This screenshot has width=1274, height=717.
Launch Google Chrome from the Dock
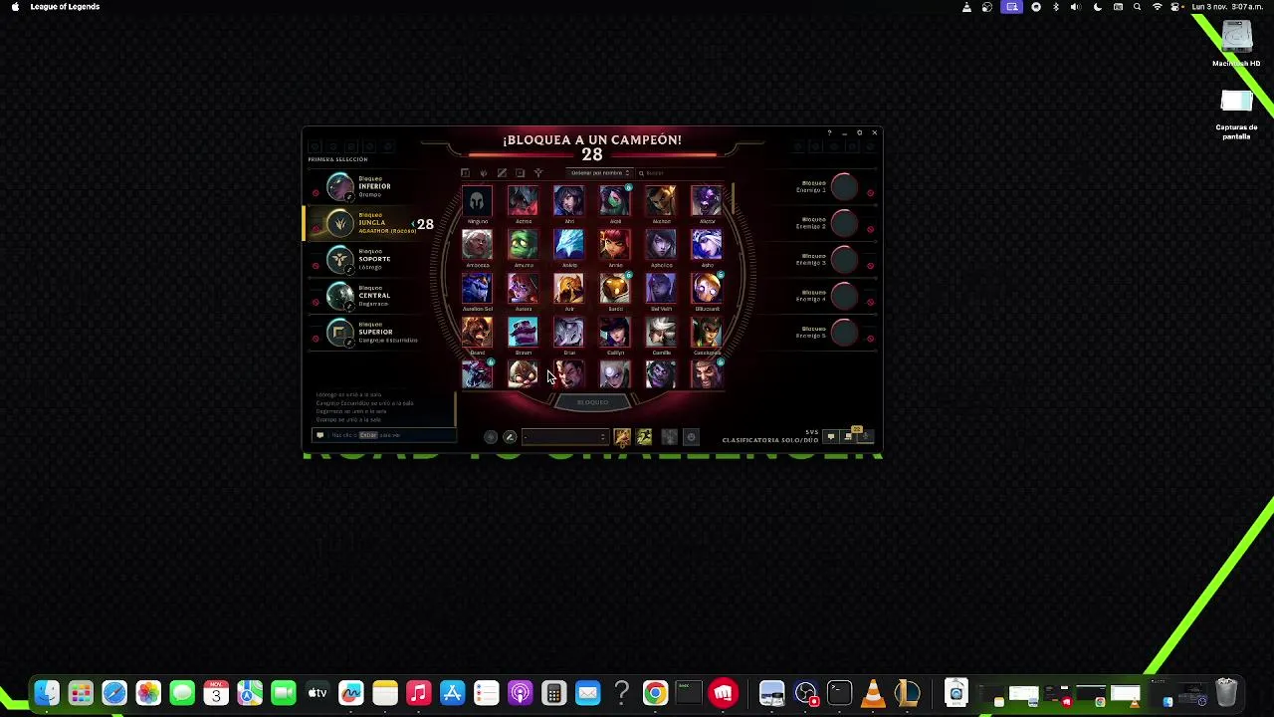tap(655, 692)
